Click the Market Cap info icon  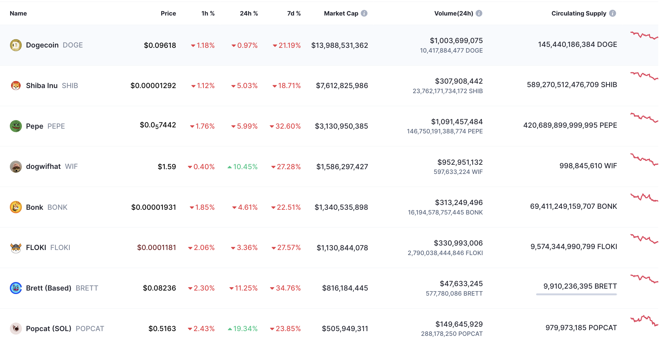(x=364, y=13)
